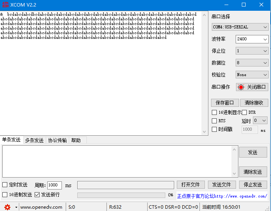Click the file path field beside 打开文件

(x=126, y=185)
